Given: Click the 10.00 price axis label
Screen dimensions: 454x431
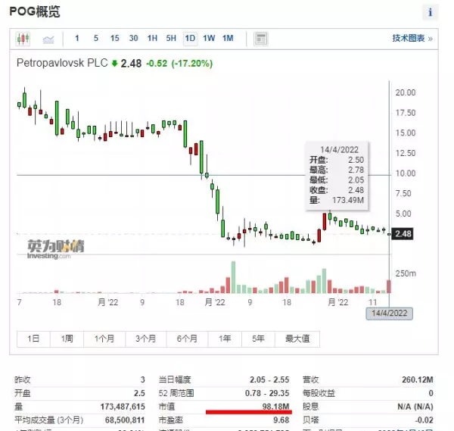Looking at the screenshot, I should pyautogui.click(x=406, y=173).
